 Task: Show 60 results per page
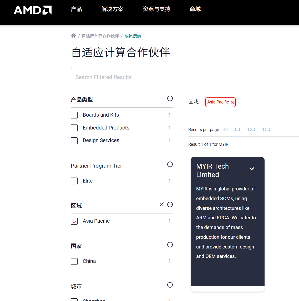tap(237, 129)
